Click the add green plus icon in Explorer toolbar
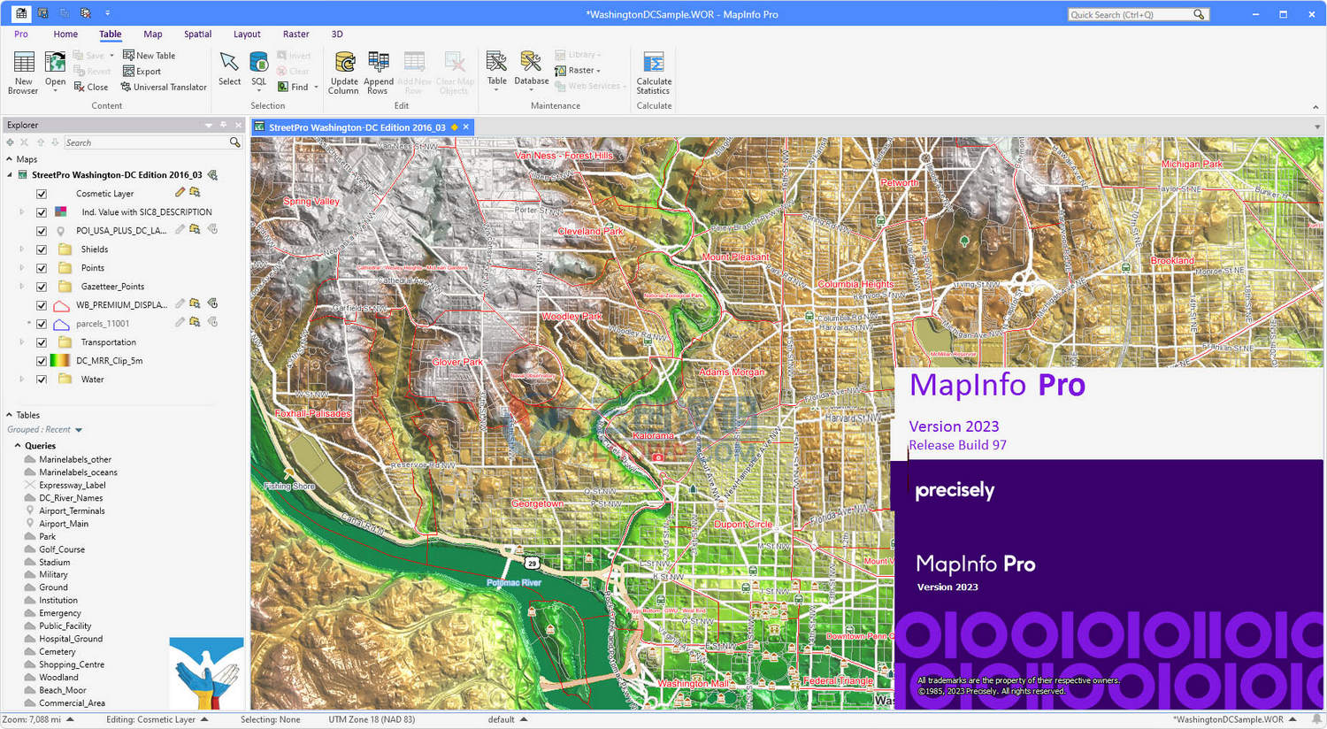The height and width of the screenshot is (729, 1327). [x=11, y=142]
